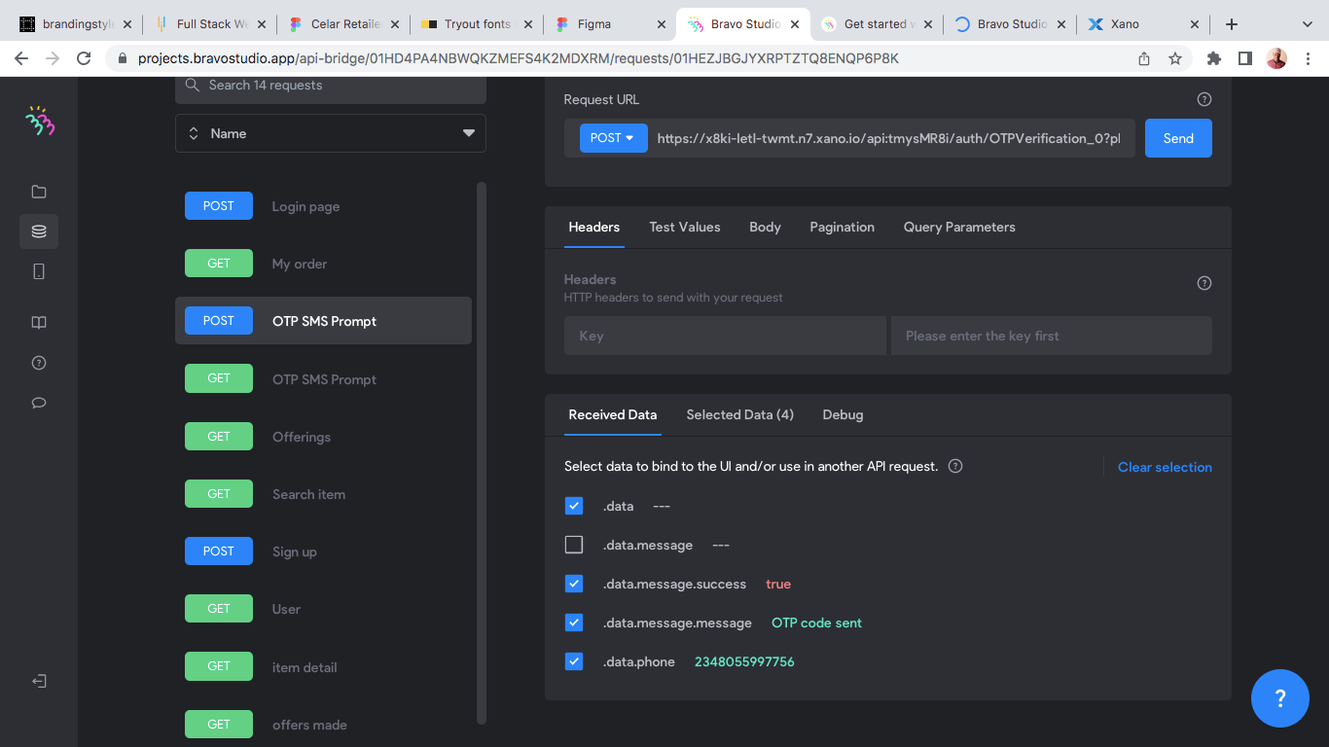Viewport: 1329px width, 747px height.
Task: Open the data library database icon
Action: click(x=39, y=231)
